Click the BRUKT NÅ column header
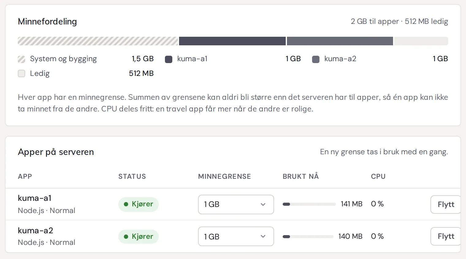 301,176
